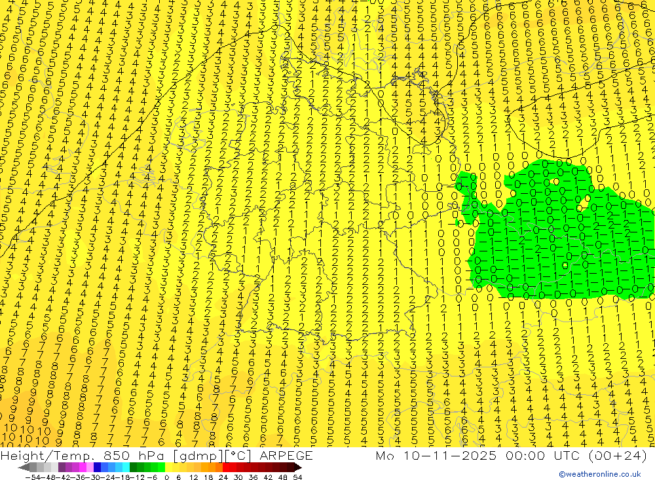
Task: Click the (00+24) forecast offset text
Action: point(618,455)
